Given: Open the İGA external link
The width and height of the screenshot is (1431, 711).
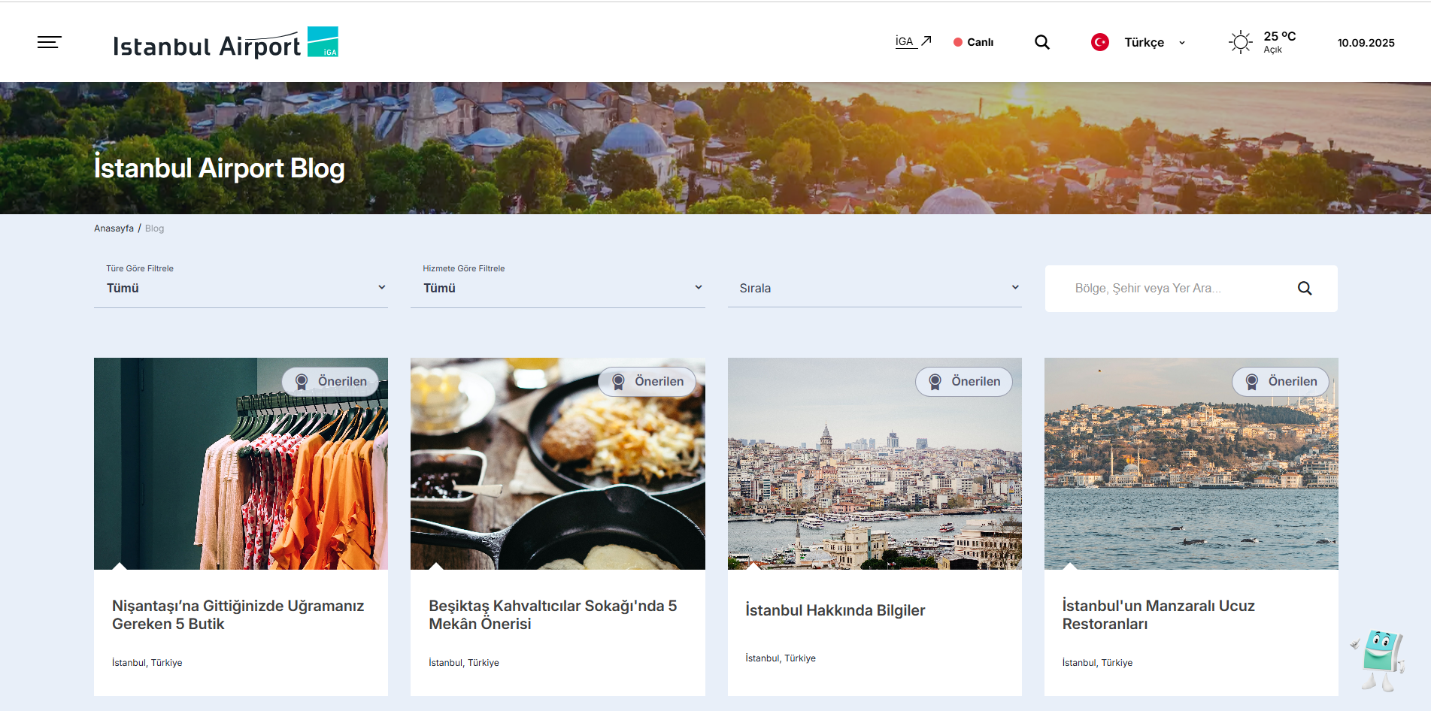Looking at the screenshot, I should click(913, 42).
